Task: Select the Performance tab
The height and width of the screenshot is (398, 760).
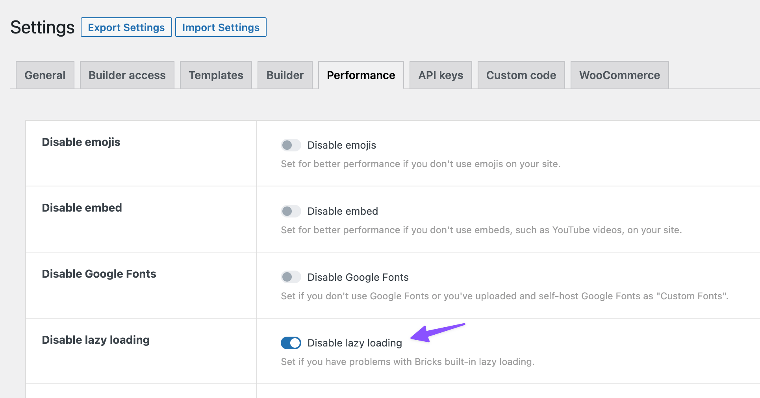Action: (361, 75)
